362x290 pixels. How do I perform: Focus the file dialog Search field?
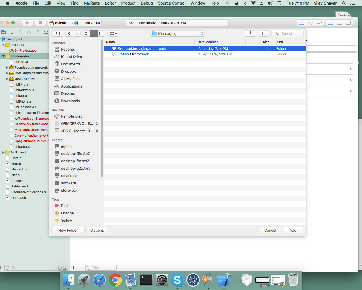[x=288, y=33]
